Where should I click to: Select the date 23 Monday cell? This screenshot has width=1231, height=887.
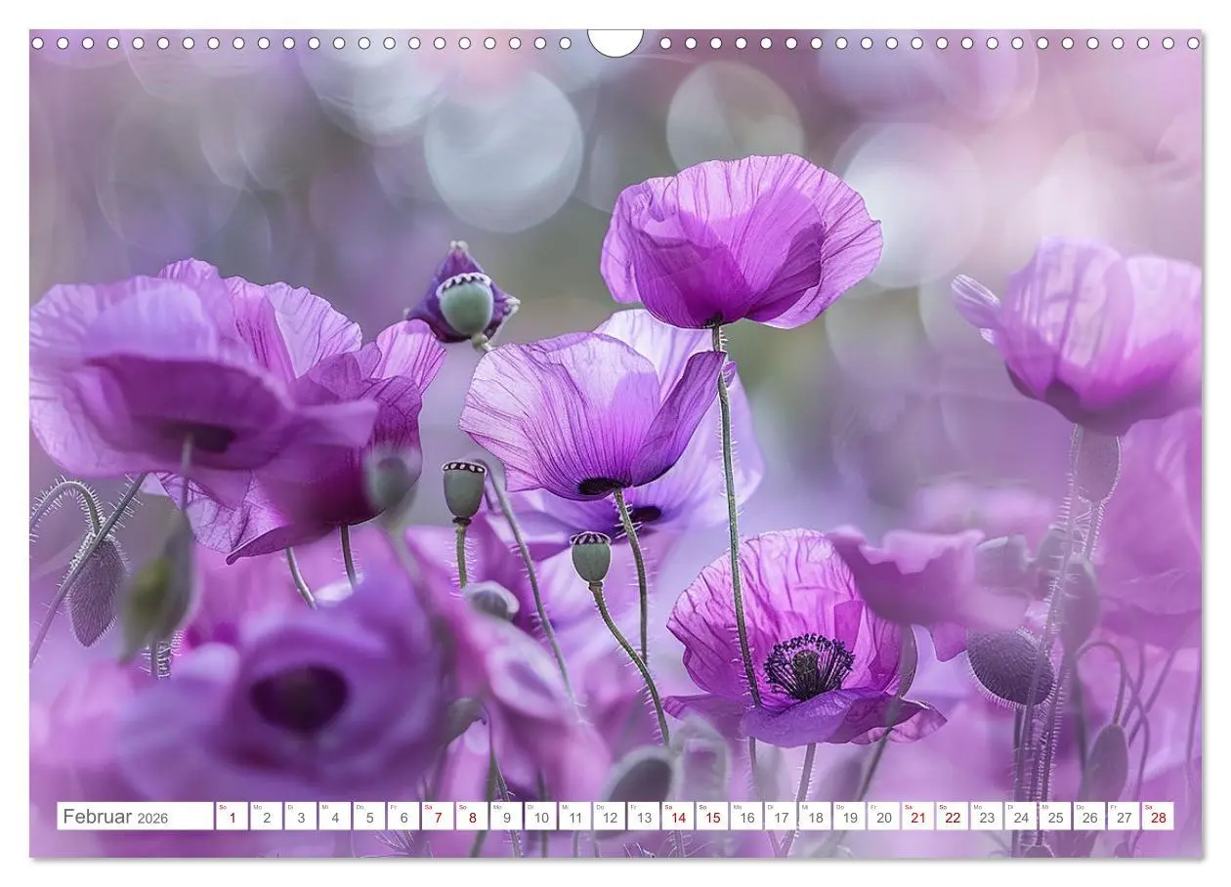986,819
